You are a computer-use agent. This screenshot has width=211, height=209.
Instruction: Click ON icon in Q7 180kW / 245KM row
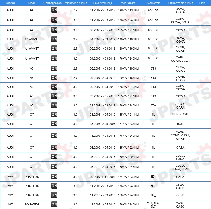54,166
